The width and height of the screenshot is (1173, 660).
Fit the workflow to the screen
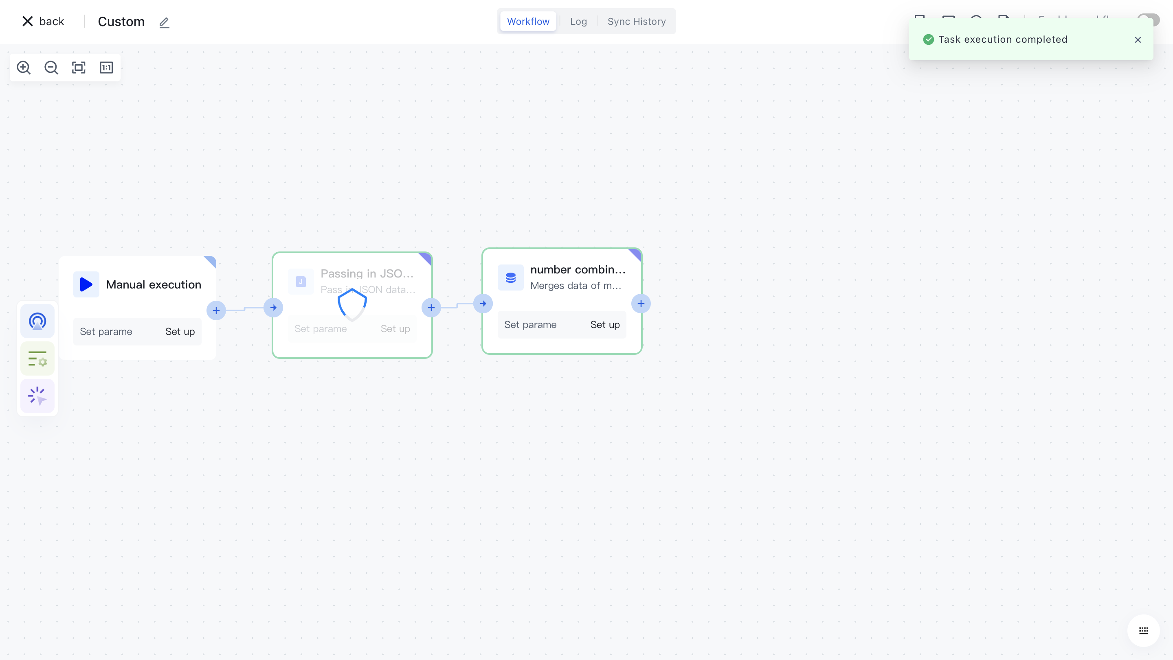click(79, 68)
